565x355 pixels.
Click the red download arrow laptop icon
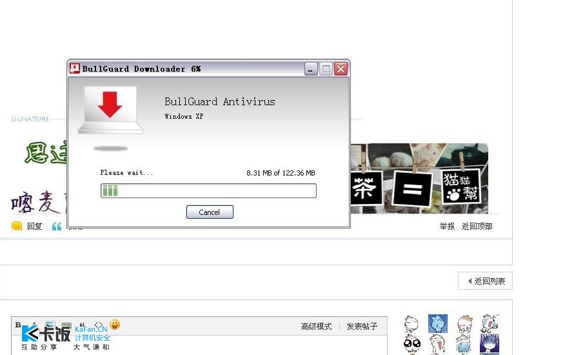[x=110, y=110]
